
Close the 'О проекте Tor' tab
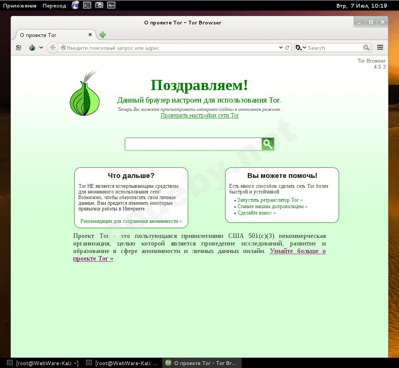click(90, 35)
